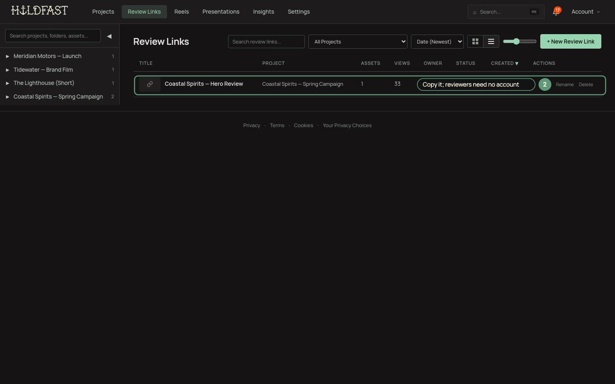Open the All Projects filter dropdown
The width and height of the screenshot is (615, 384).
(358, 41)
